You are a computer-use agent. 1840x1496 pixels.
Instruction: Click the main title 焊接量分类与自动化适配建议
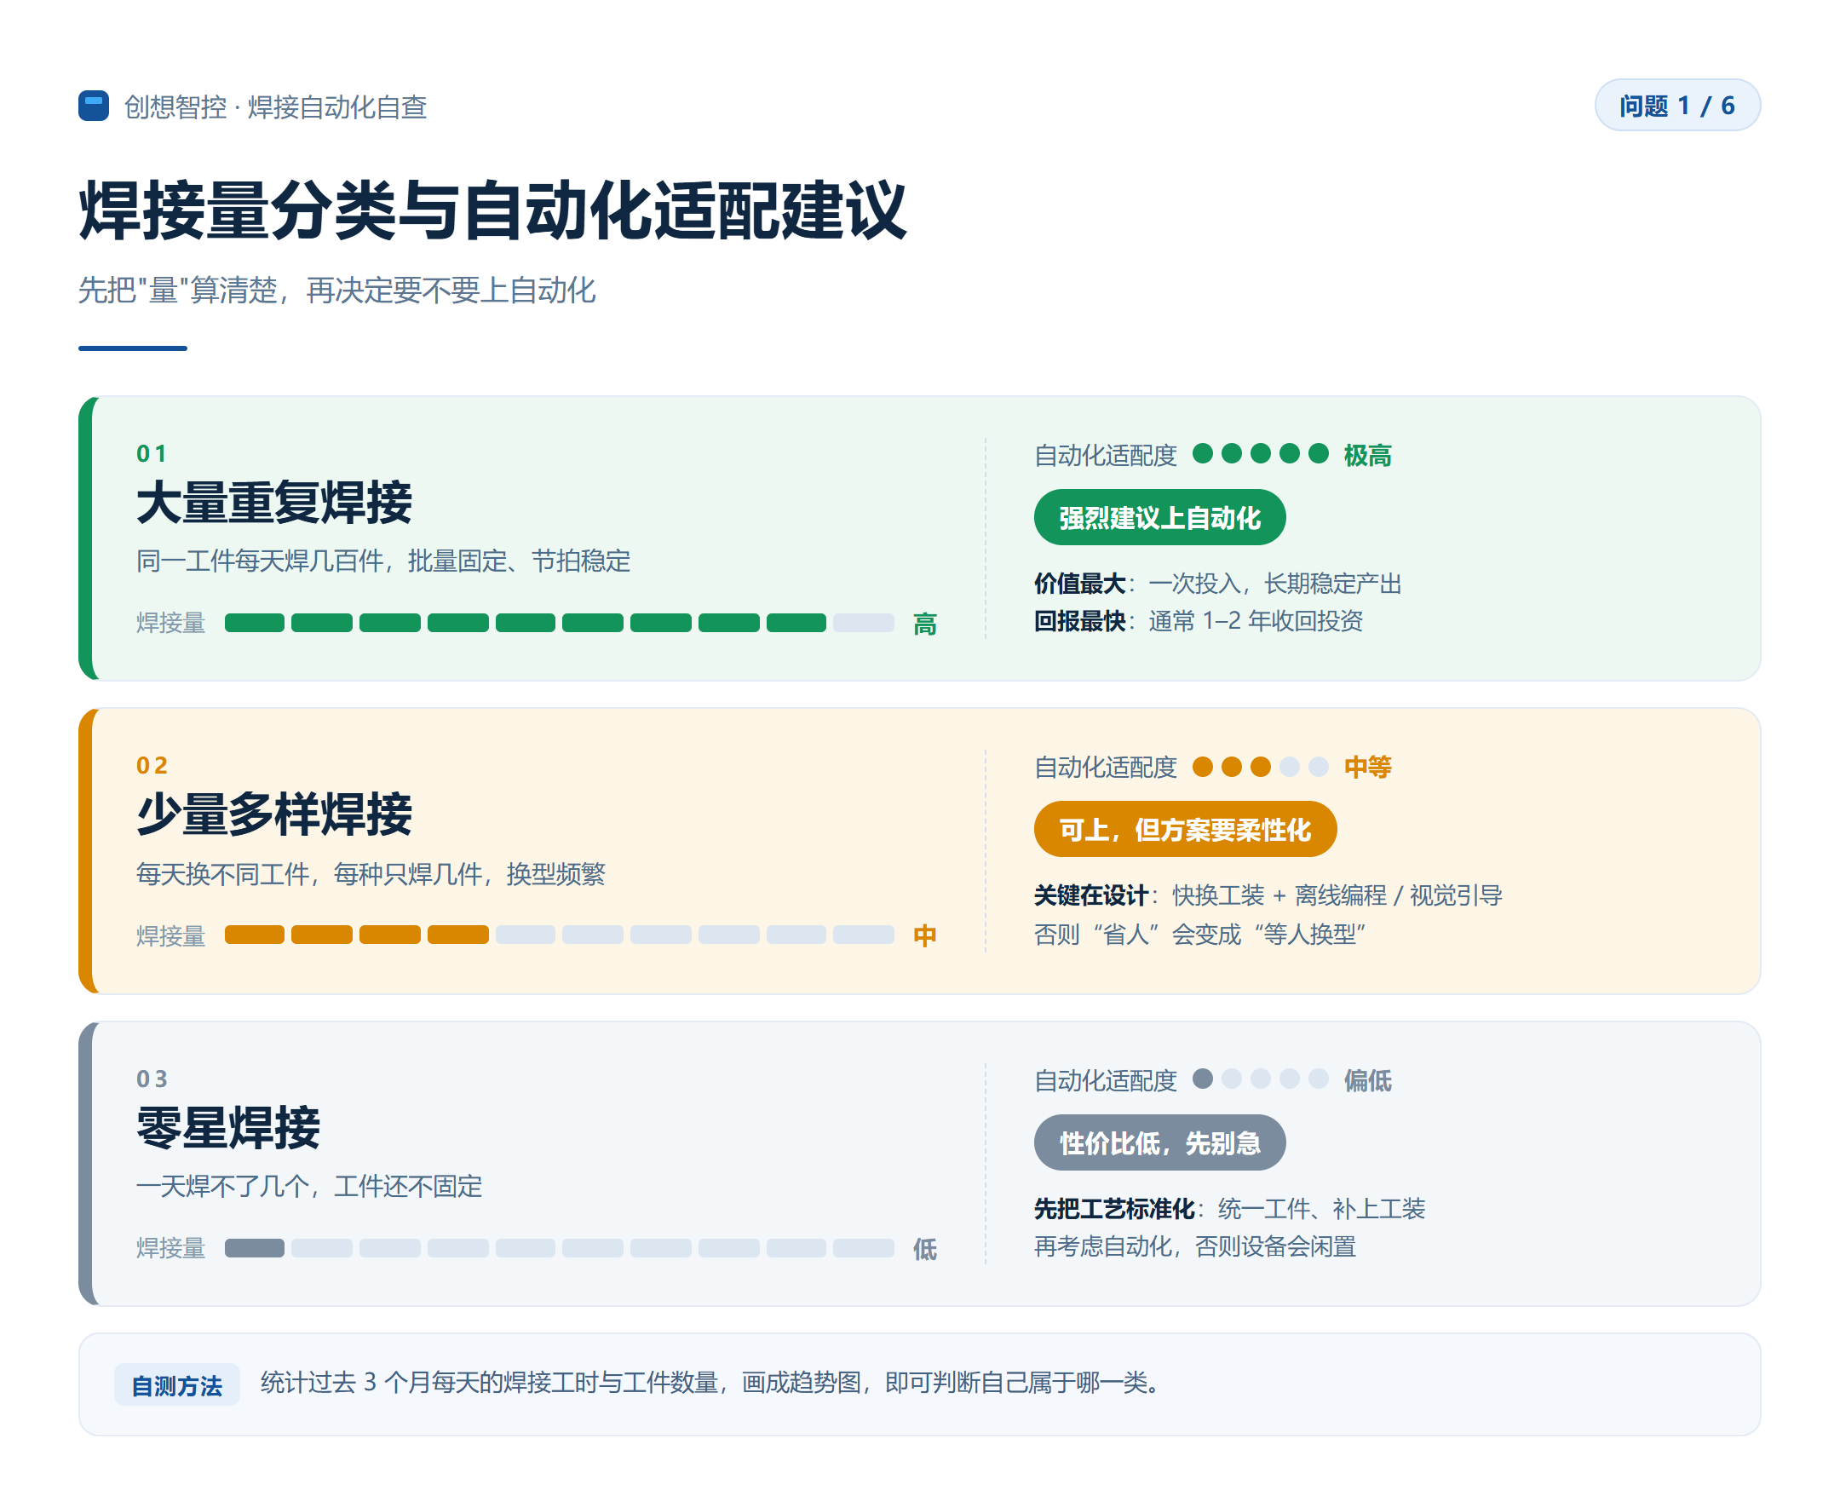pos(492,210)
